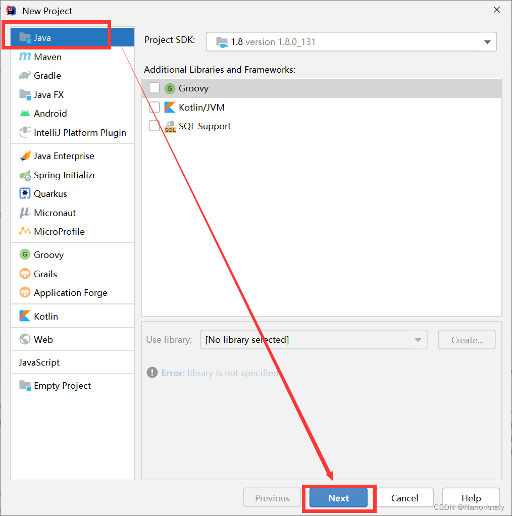Viewport: 512px width, 516px height.
Task: Open Help for the dialog
Action: click(x=471, y=498)
